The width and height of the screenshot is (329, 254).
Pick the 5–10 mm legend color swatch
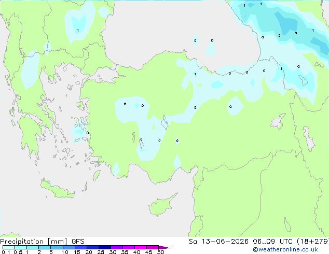point(57,247)
